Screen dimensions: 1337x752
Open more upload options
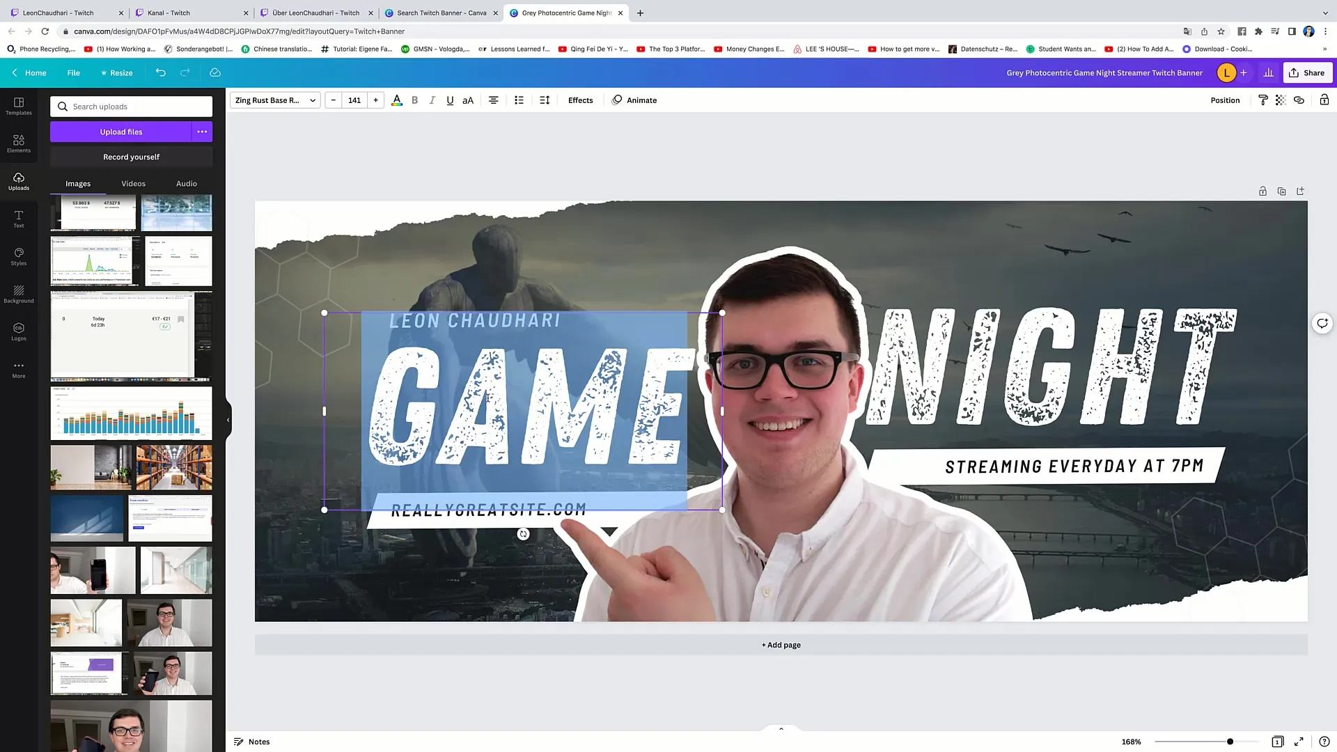[202, 132]
